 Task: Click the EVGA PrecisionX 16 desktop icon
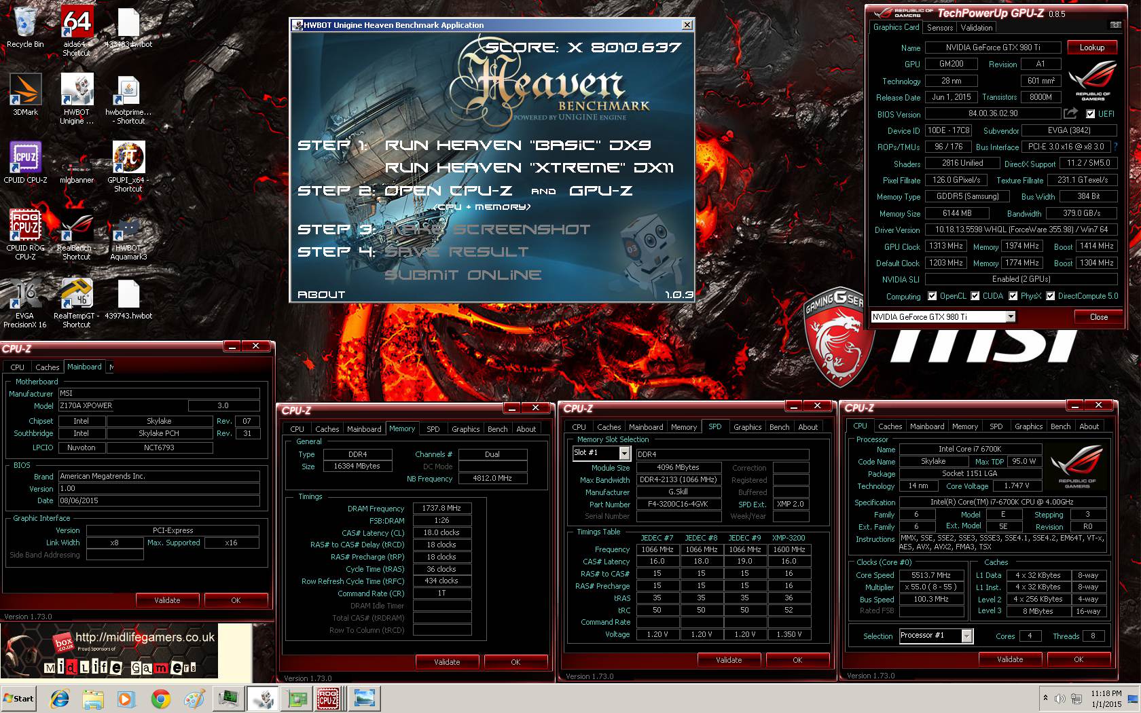coord(25,303)
